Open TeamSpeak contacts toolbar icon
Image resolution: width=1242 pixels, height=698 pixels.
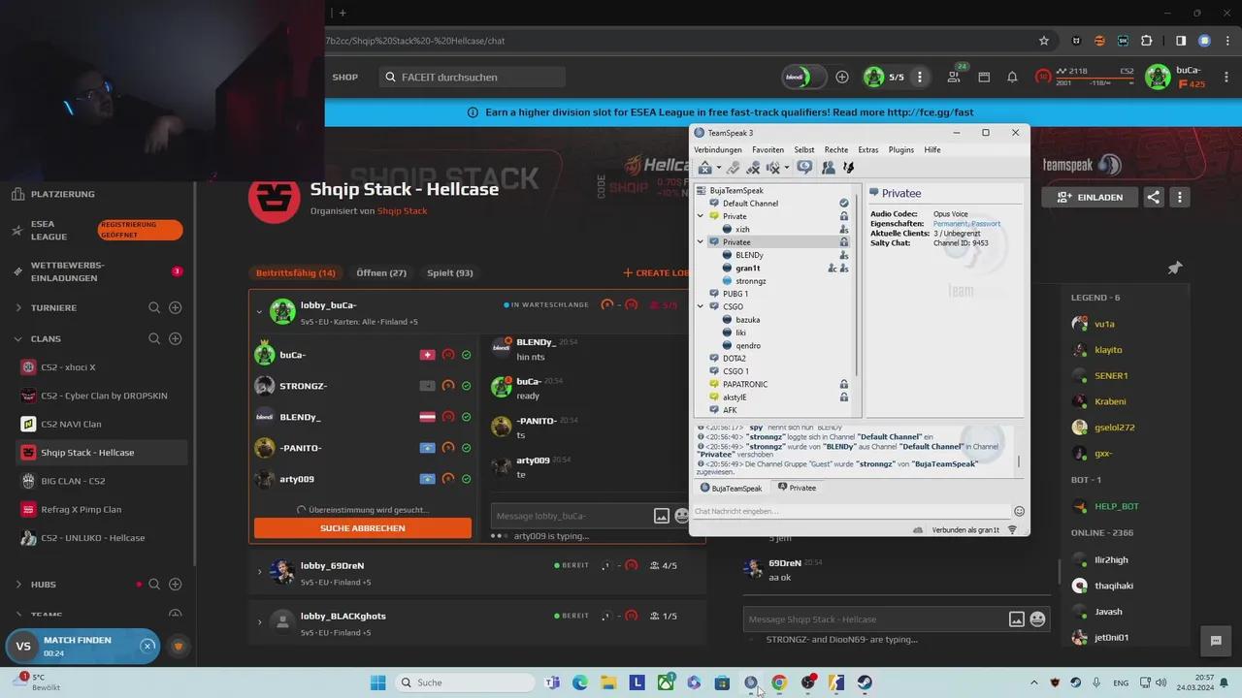[828, 168]
